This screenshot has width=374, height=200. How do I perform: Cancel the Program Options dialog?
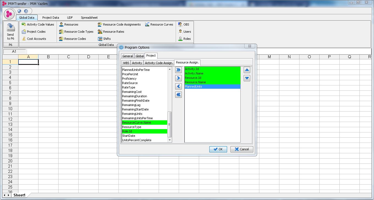click(x=242, y=149)
